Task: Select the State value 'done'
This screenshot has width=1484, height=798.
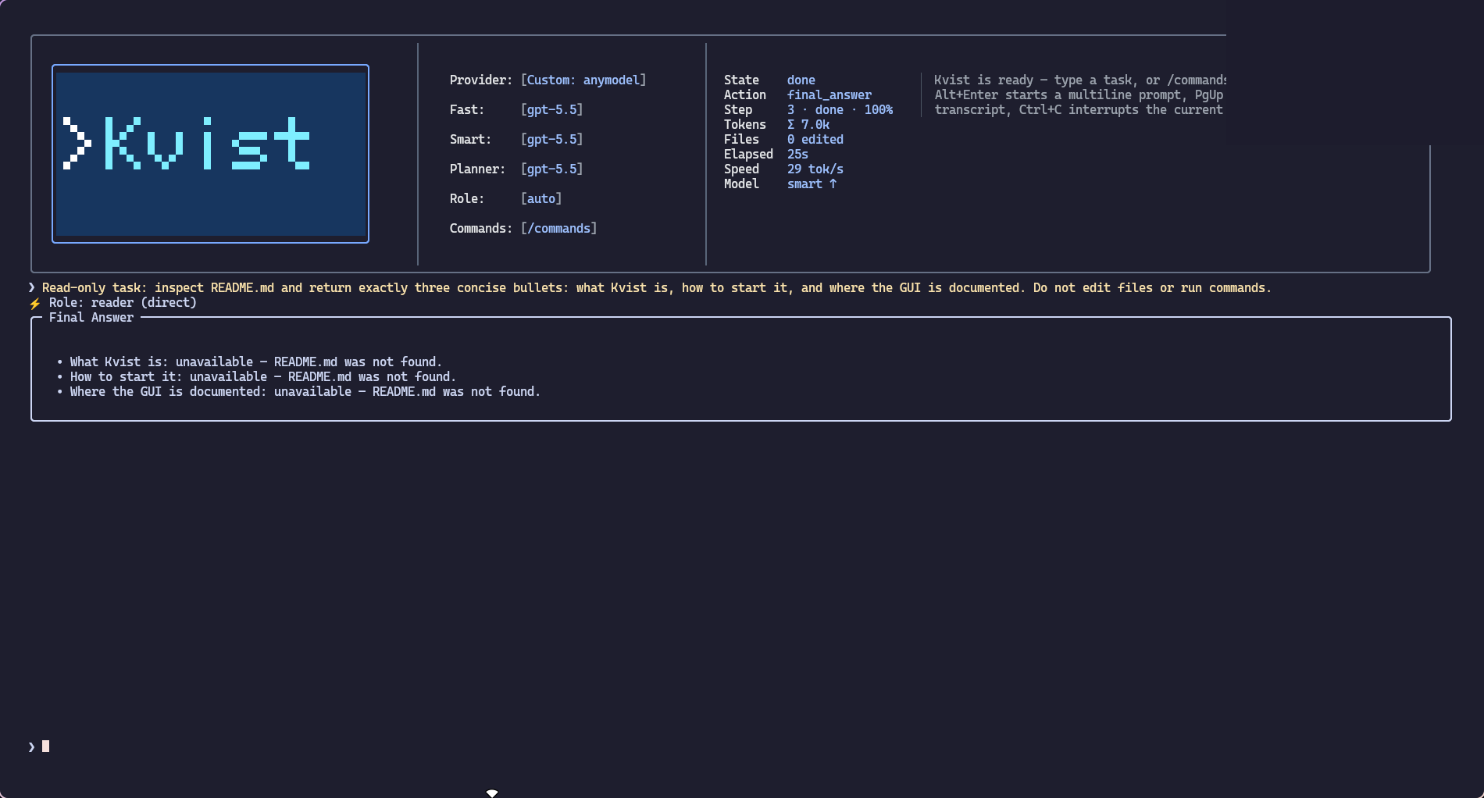Action: coord(801,80)
